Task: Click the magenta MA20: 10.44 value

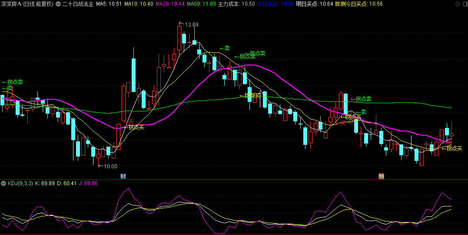Action: (170, 4)
